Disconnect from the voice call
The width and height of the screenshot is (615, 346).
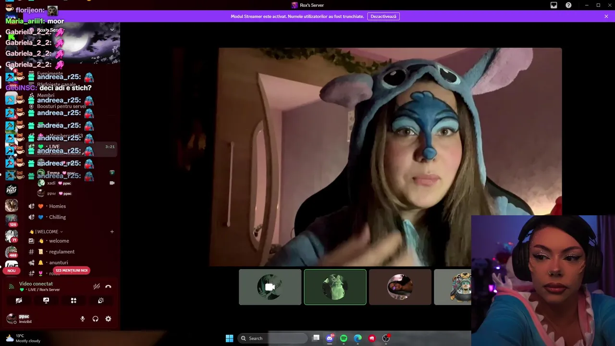coord(108,286)
